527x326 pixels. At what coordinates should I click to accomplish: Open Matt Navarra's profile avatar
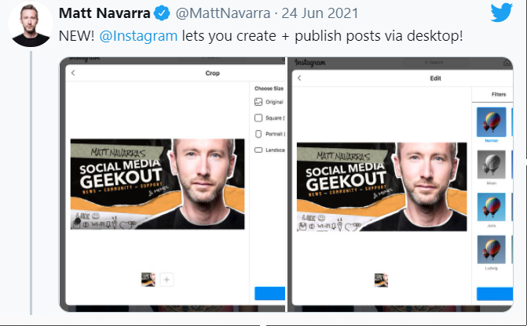31,24
